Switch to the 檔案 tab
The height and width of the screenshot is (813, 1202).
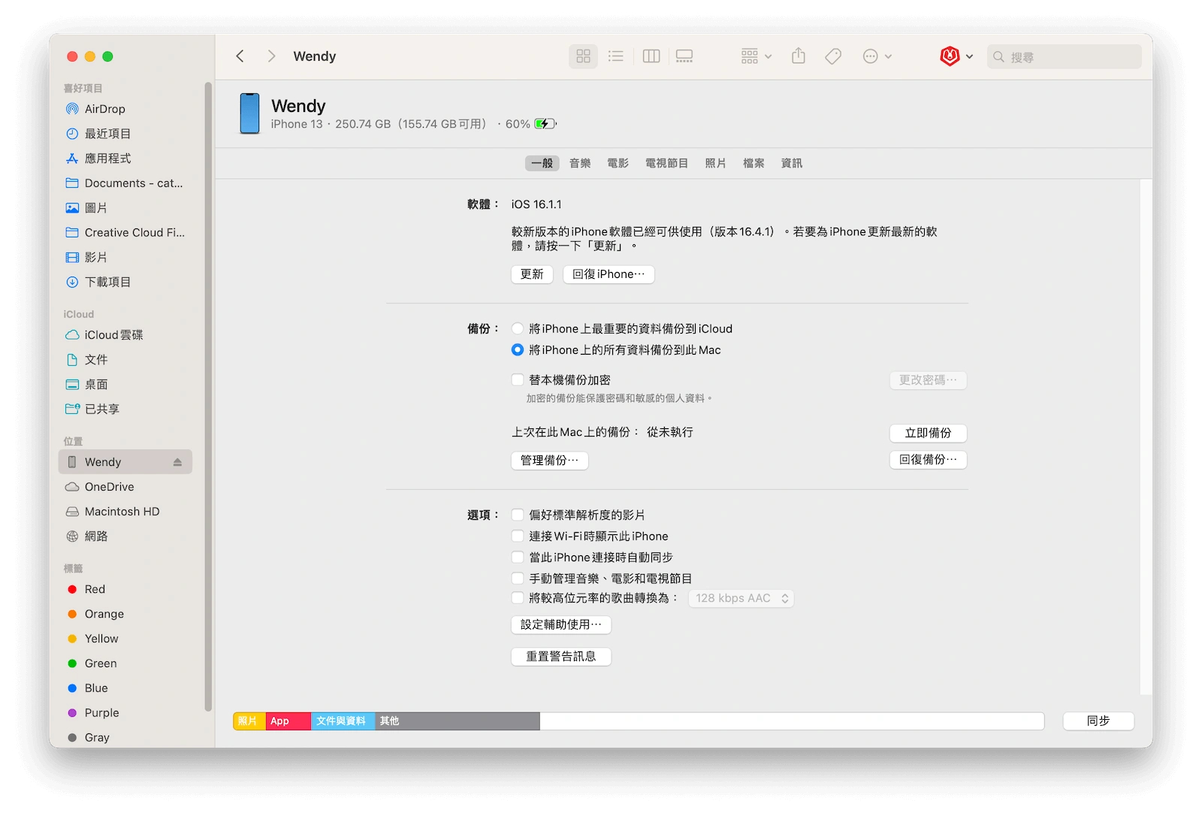coord(754,163)
